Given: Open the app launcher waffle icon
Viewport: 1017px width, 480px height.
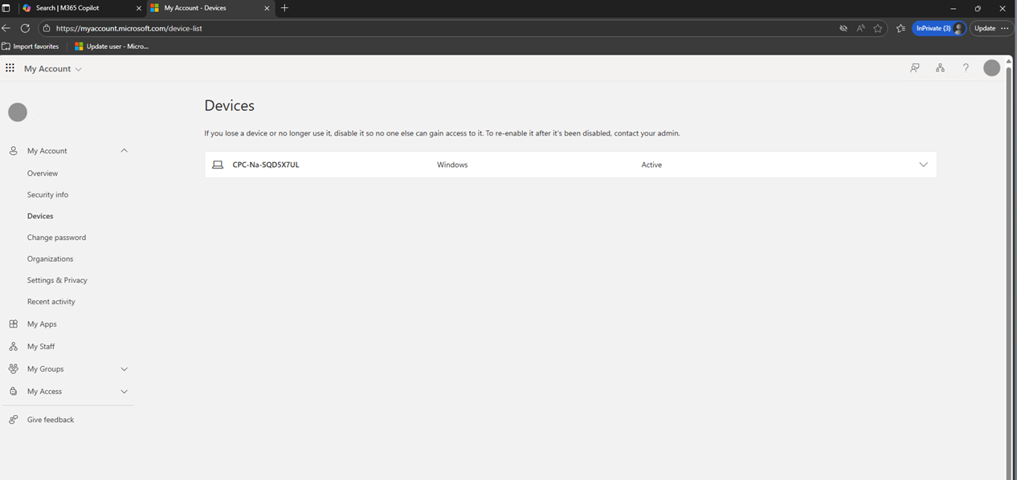Looking at the screenshot, I should click(10, 68).
